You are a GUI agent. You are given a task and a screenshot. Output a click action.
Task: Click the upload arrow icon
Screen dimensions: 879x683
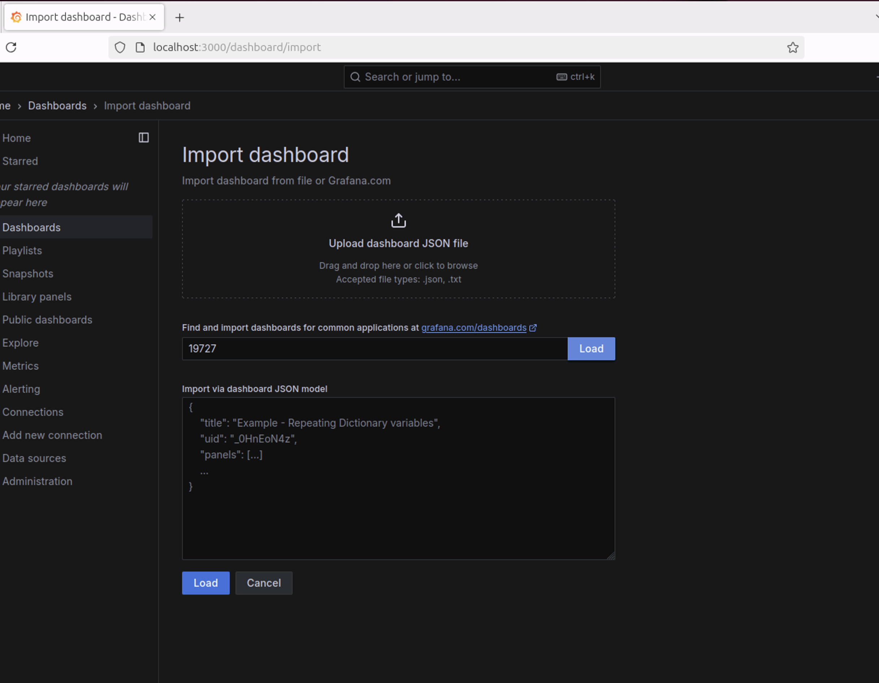point(398,221)
